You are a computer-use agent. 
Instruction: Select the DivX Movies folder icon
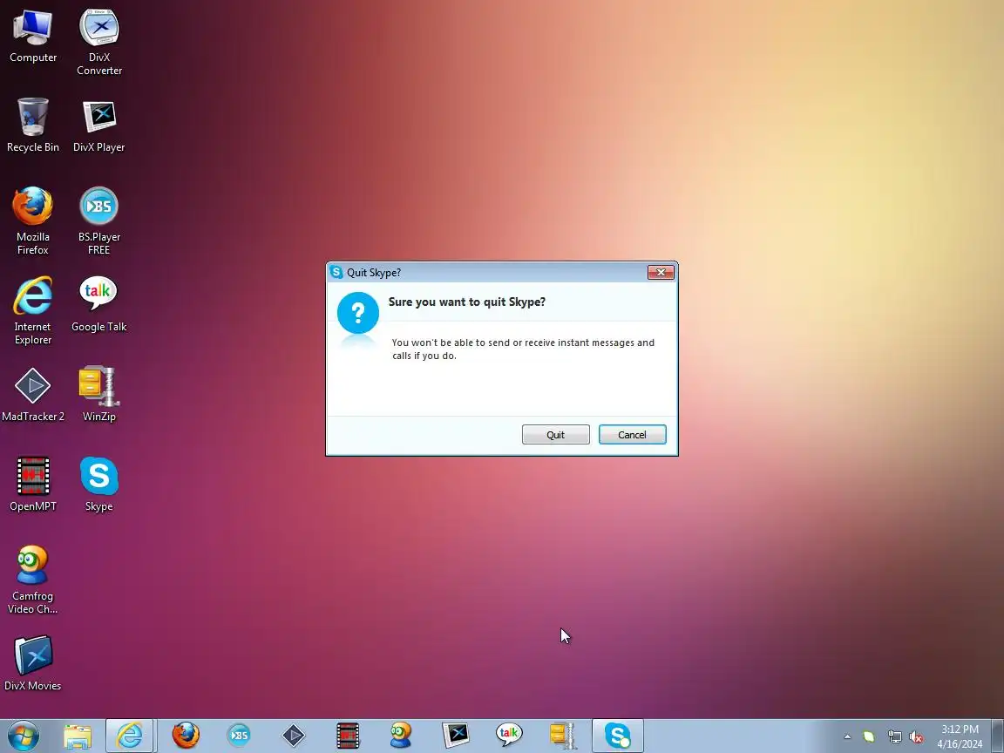click(x=32, y=663)
